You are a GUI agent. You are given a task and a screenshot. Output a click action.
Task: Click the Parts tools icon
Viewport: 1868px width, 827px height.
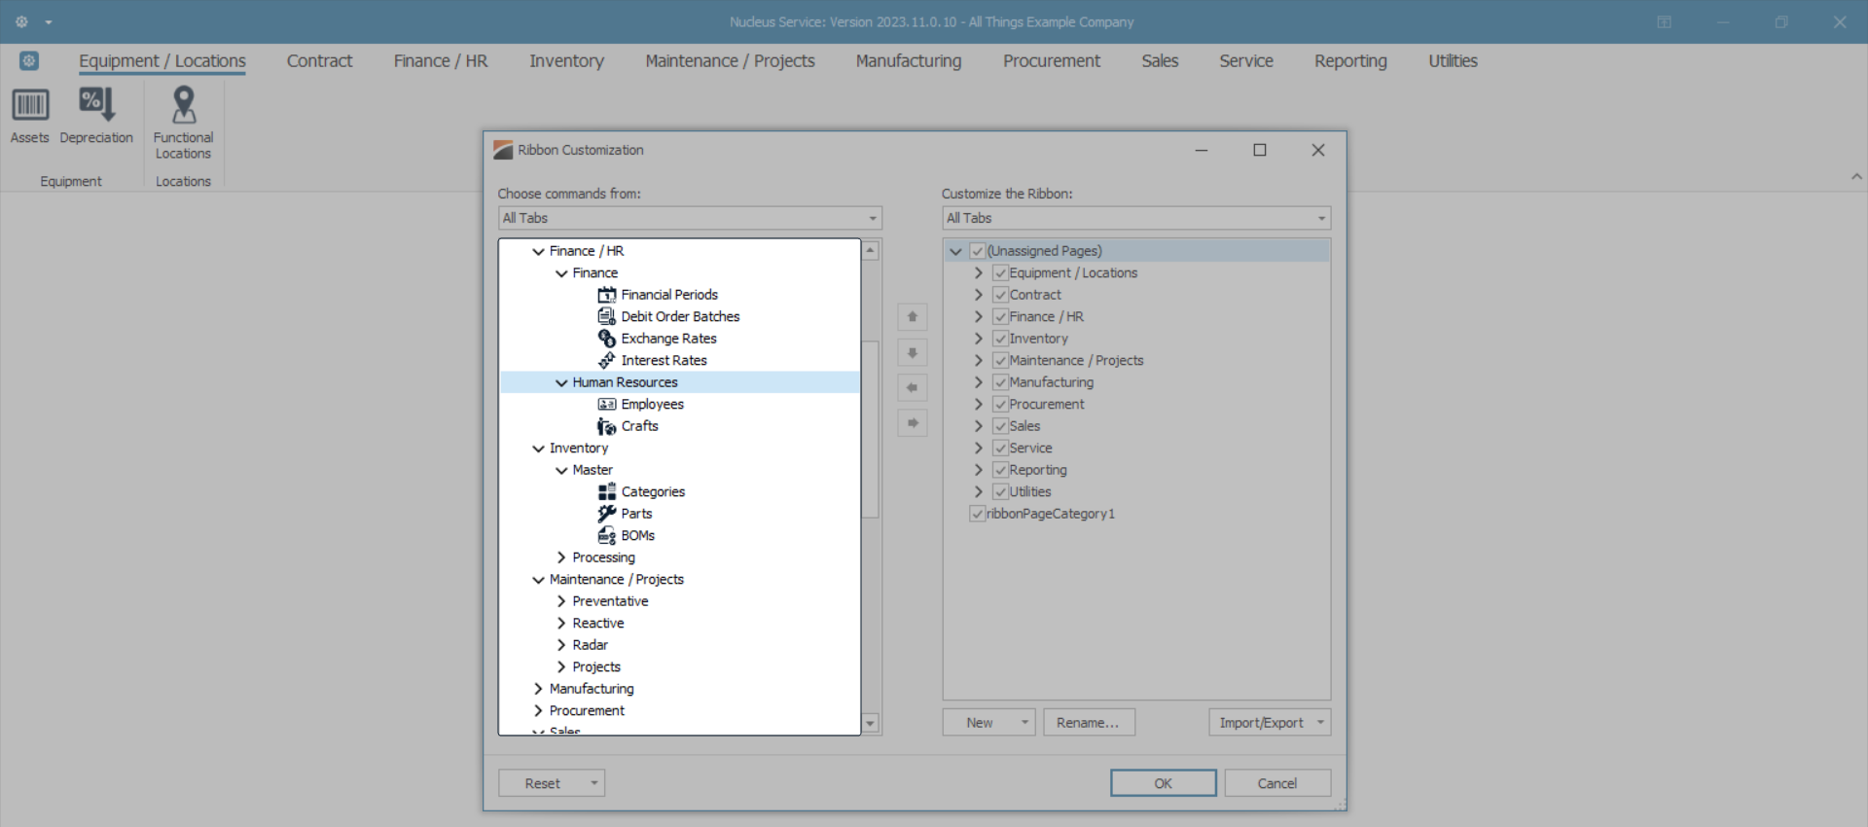(607, 514)
